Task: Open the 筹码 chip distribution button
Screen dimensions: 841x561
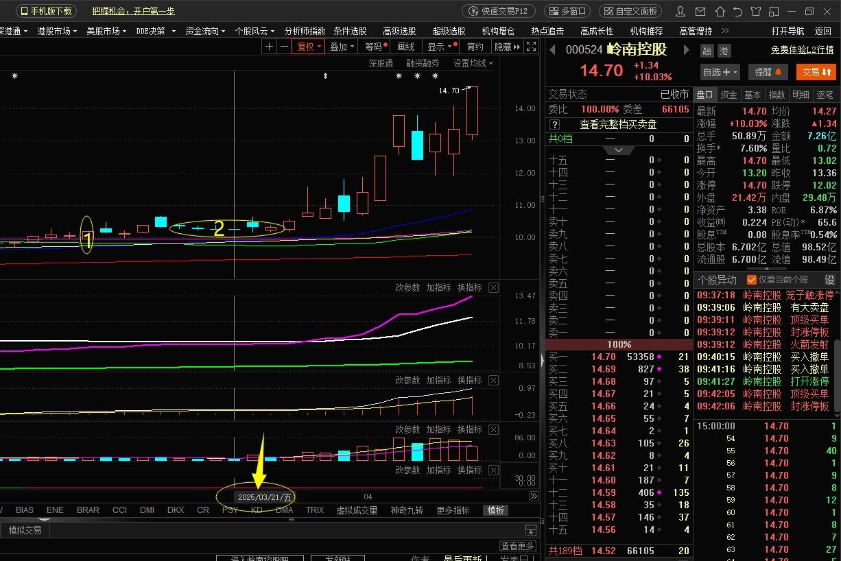Action: click(375, 47)
